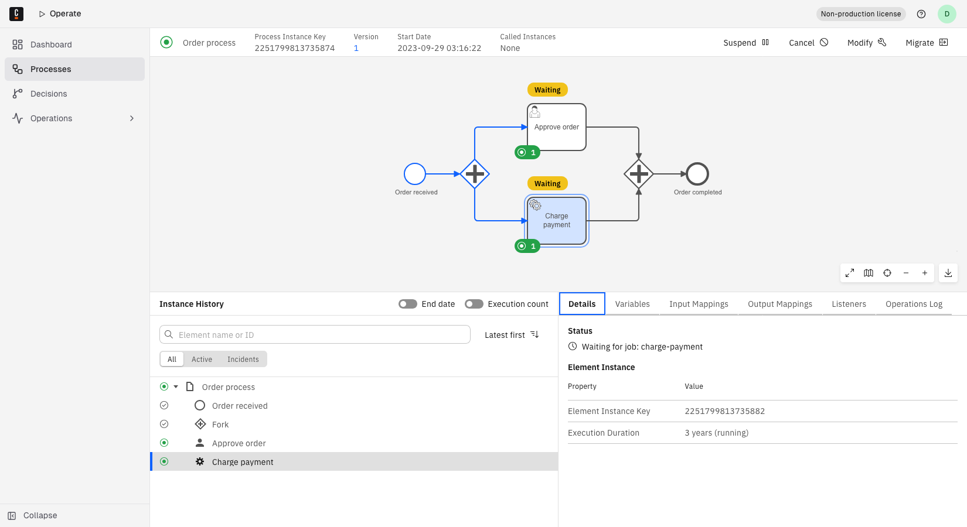Select the fork parallel gateway
Viewport: 967px width, 527px height.
tap(475, 174)
